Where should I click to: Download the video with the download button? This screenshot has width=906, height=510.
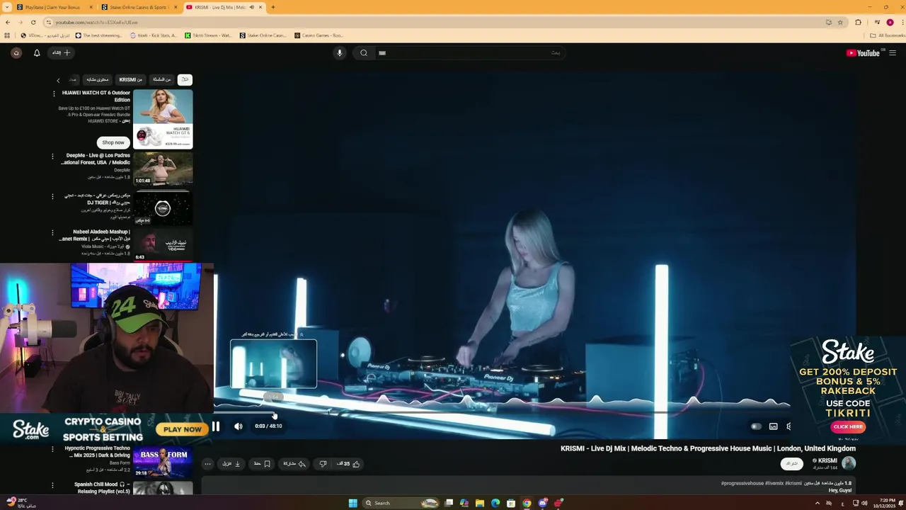[x=231, y=464]
